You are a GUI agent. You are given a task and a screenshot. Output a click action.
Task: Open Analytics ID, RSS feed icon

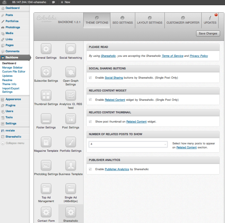click(71, 95)
